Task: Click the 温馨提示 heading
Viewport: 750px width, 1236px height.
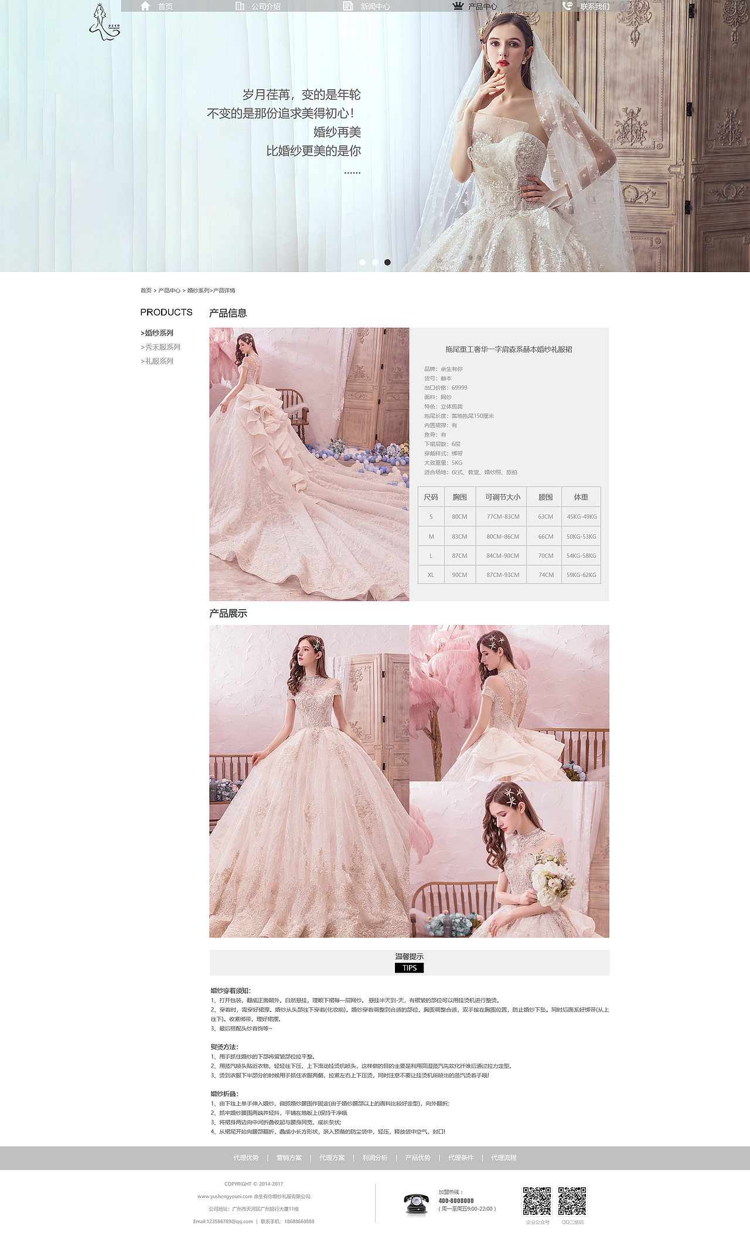Action: pos(409,956)
